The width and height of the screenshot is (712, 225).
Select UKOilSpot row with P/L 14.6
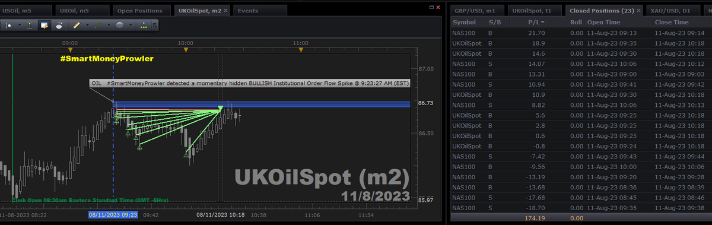click(x=581, y=54)
